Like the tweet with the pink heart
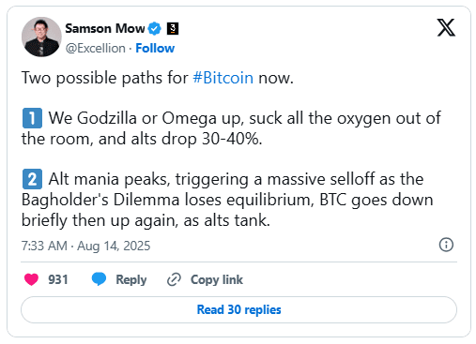The width and height of the screenshot is (476, 344). click(x=31, y=279)
